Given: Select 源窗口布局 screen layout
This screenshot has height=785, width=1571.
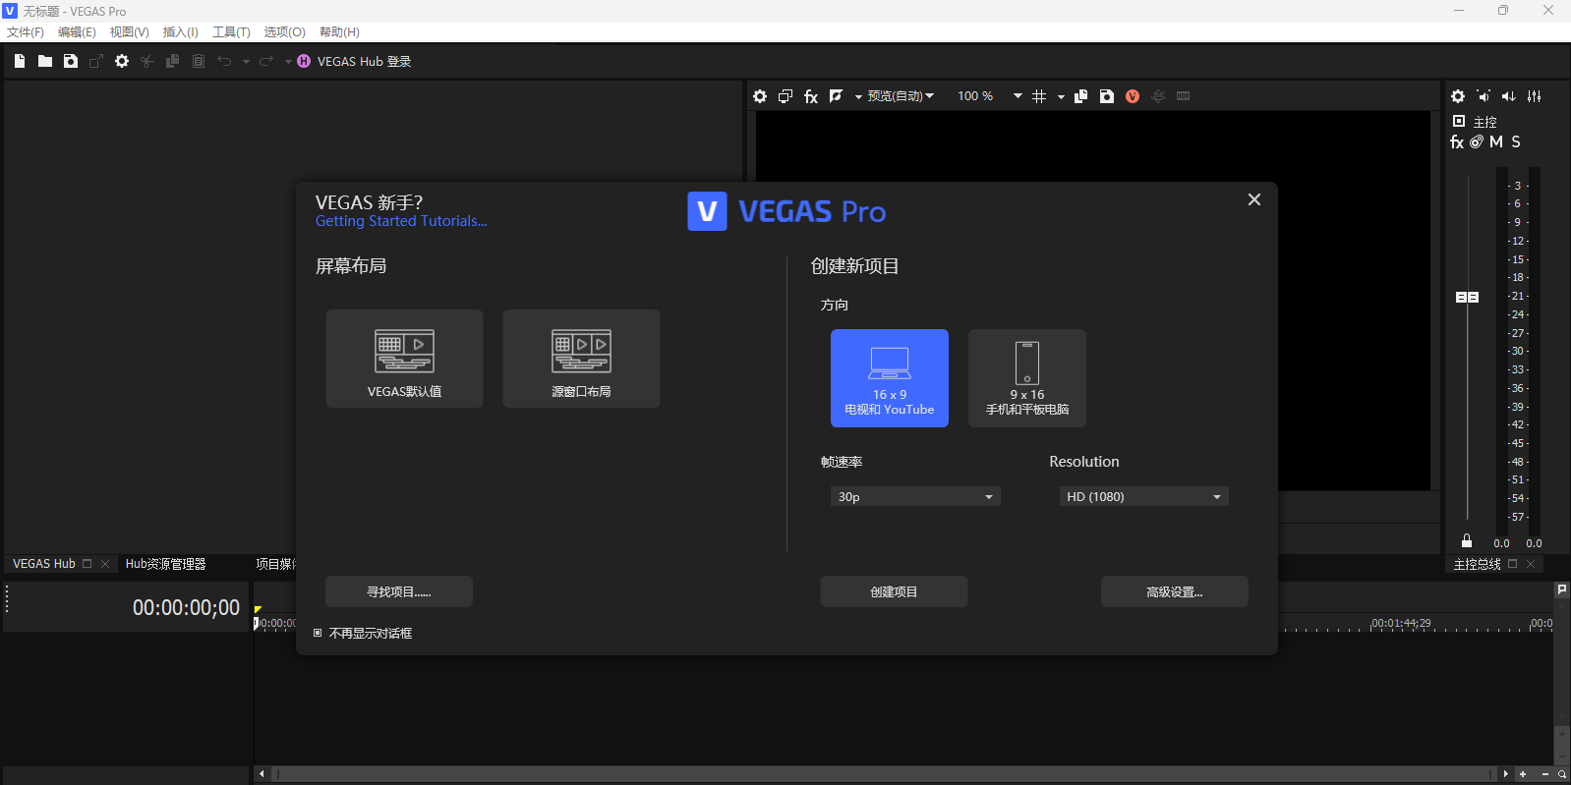Looking at the screenshot, I should tap(581, 359).
